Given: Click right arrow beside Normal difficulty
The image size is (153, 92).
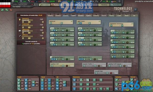Looking at the screenshot, I should coord(131,11).
